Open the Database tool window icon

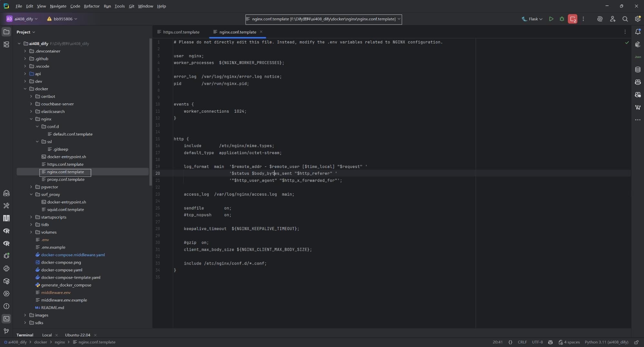click(638, 70)
